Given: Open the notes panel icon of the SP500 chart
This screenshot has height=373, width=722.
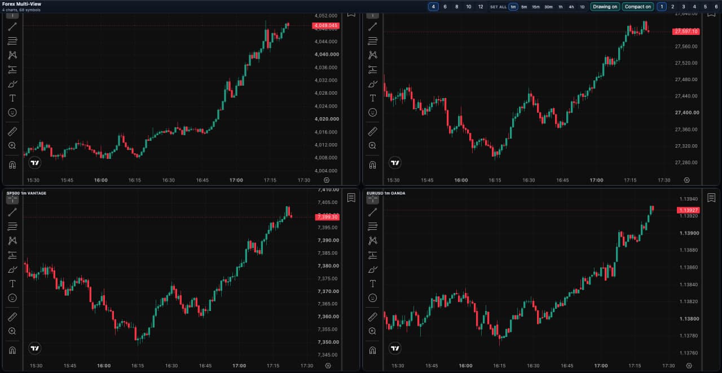Looking at the screenshot, I should tap(351, 198).
